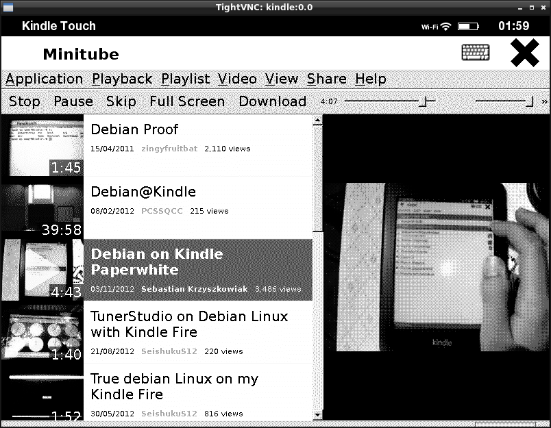
Task: Pause the playing video
Action: point(73,101)
